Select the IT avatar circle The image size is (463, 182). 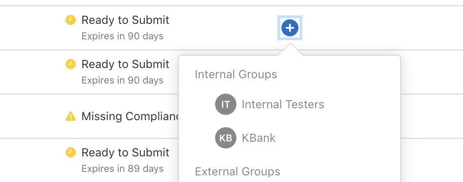[226, 104]
